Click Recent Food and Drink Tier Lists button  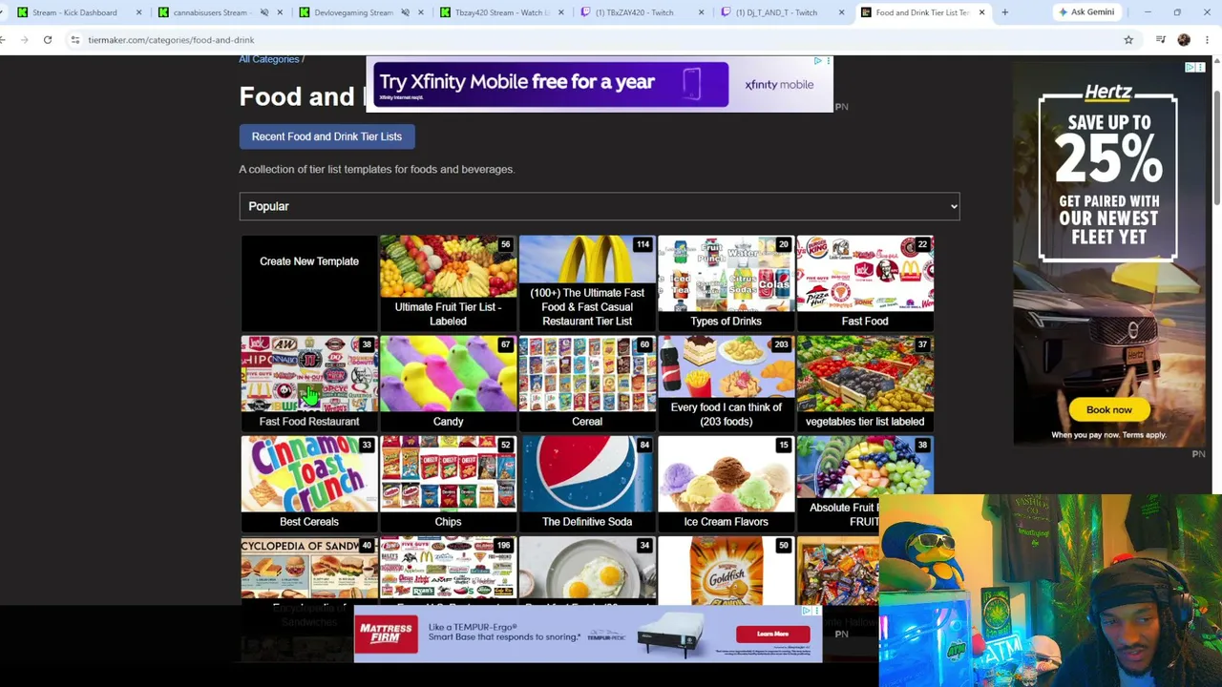327,136
